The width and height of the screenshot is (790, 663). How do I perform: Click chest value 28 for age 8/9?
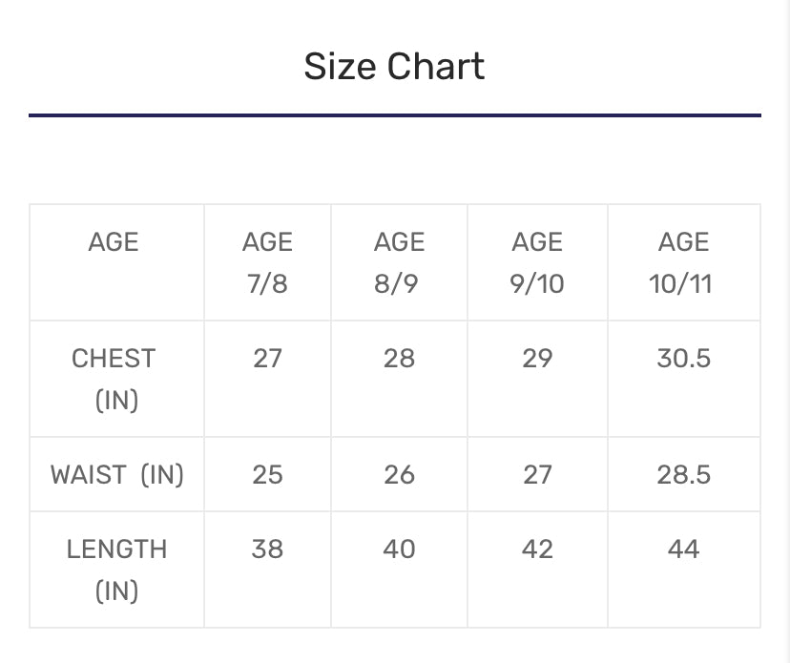tap(399, 359)
